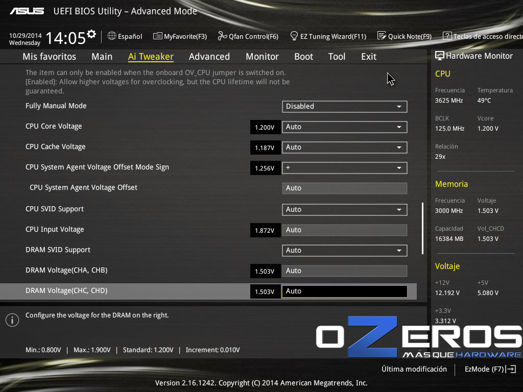Launch Qfan Control(F6)
523x392 pixels.
coord(248,36)
